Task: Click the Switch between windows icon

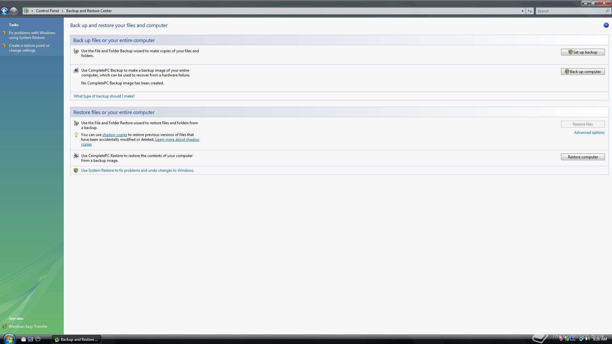Action: 38,339
